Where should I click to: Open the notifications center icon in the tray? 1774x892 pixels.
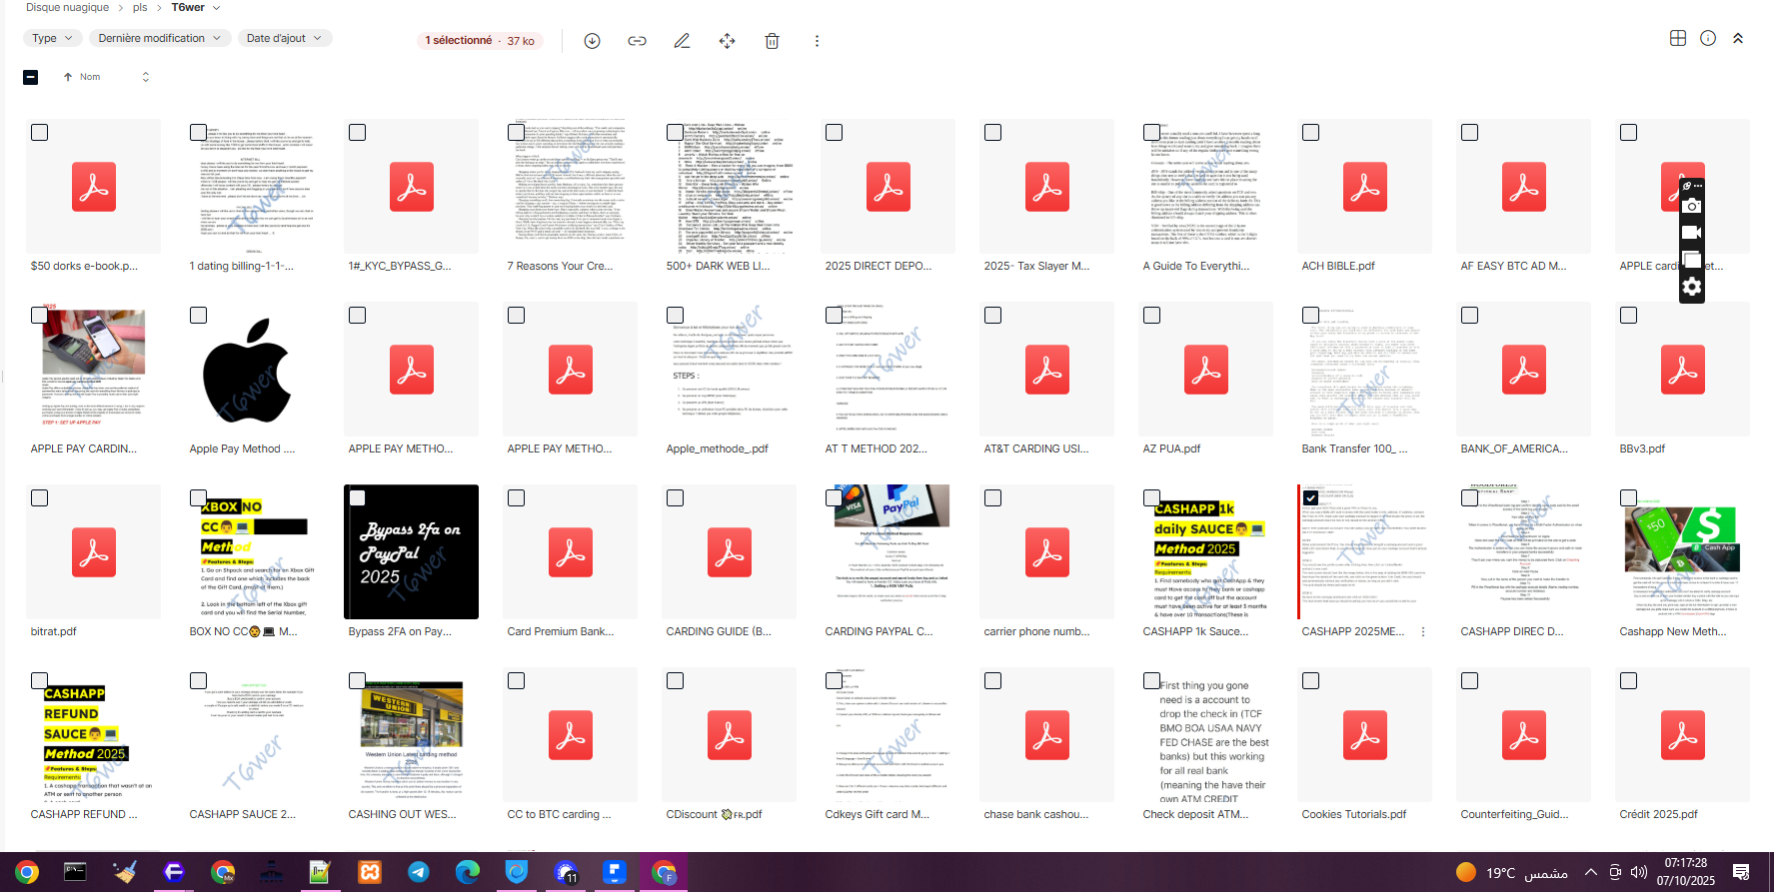tap(1741, 872)
